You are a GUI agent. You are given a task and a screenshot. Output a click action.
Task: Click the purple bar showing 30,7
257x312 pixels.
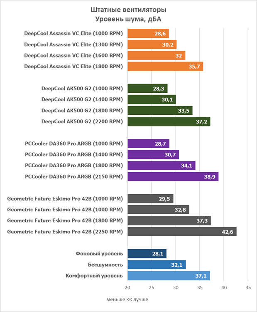(153, 154)
